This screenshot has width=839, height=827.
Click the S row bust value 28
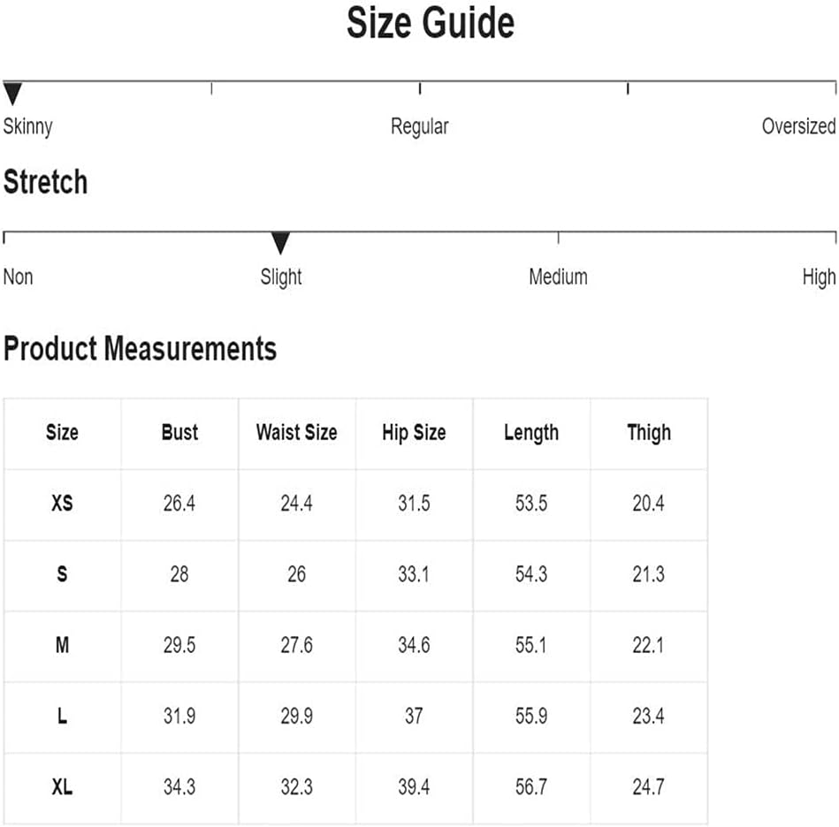pyautogui.click(x=179, y=574)
